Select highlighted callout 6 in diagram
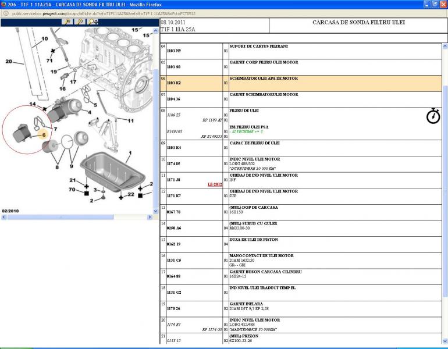Image resolution: width=448 pixels, height=349 pixels. click(44, 135)
